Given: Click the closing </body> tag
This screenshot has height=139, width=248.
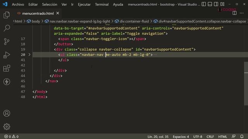Looking at the screenshot, I should pyautogui.click(x=40, y=92).
